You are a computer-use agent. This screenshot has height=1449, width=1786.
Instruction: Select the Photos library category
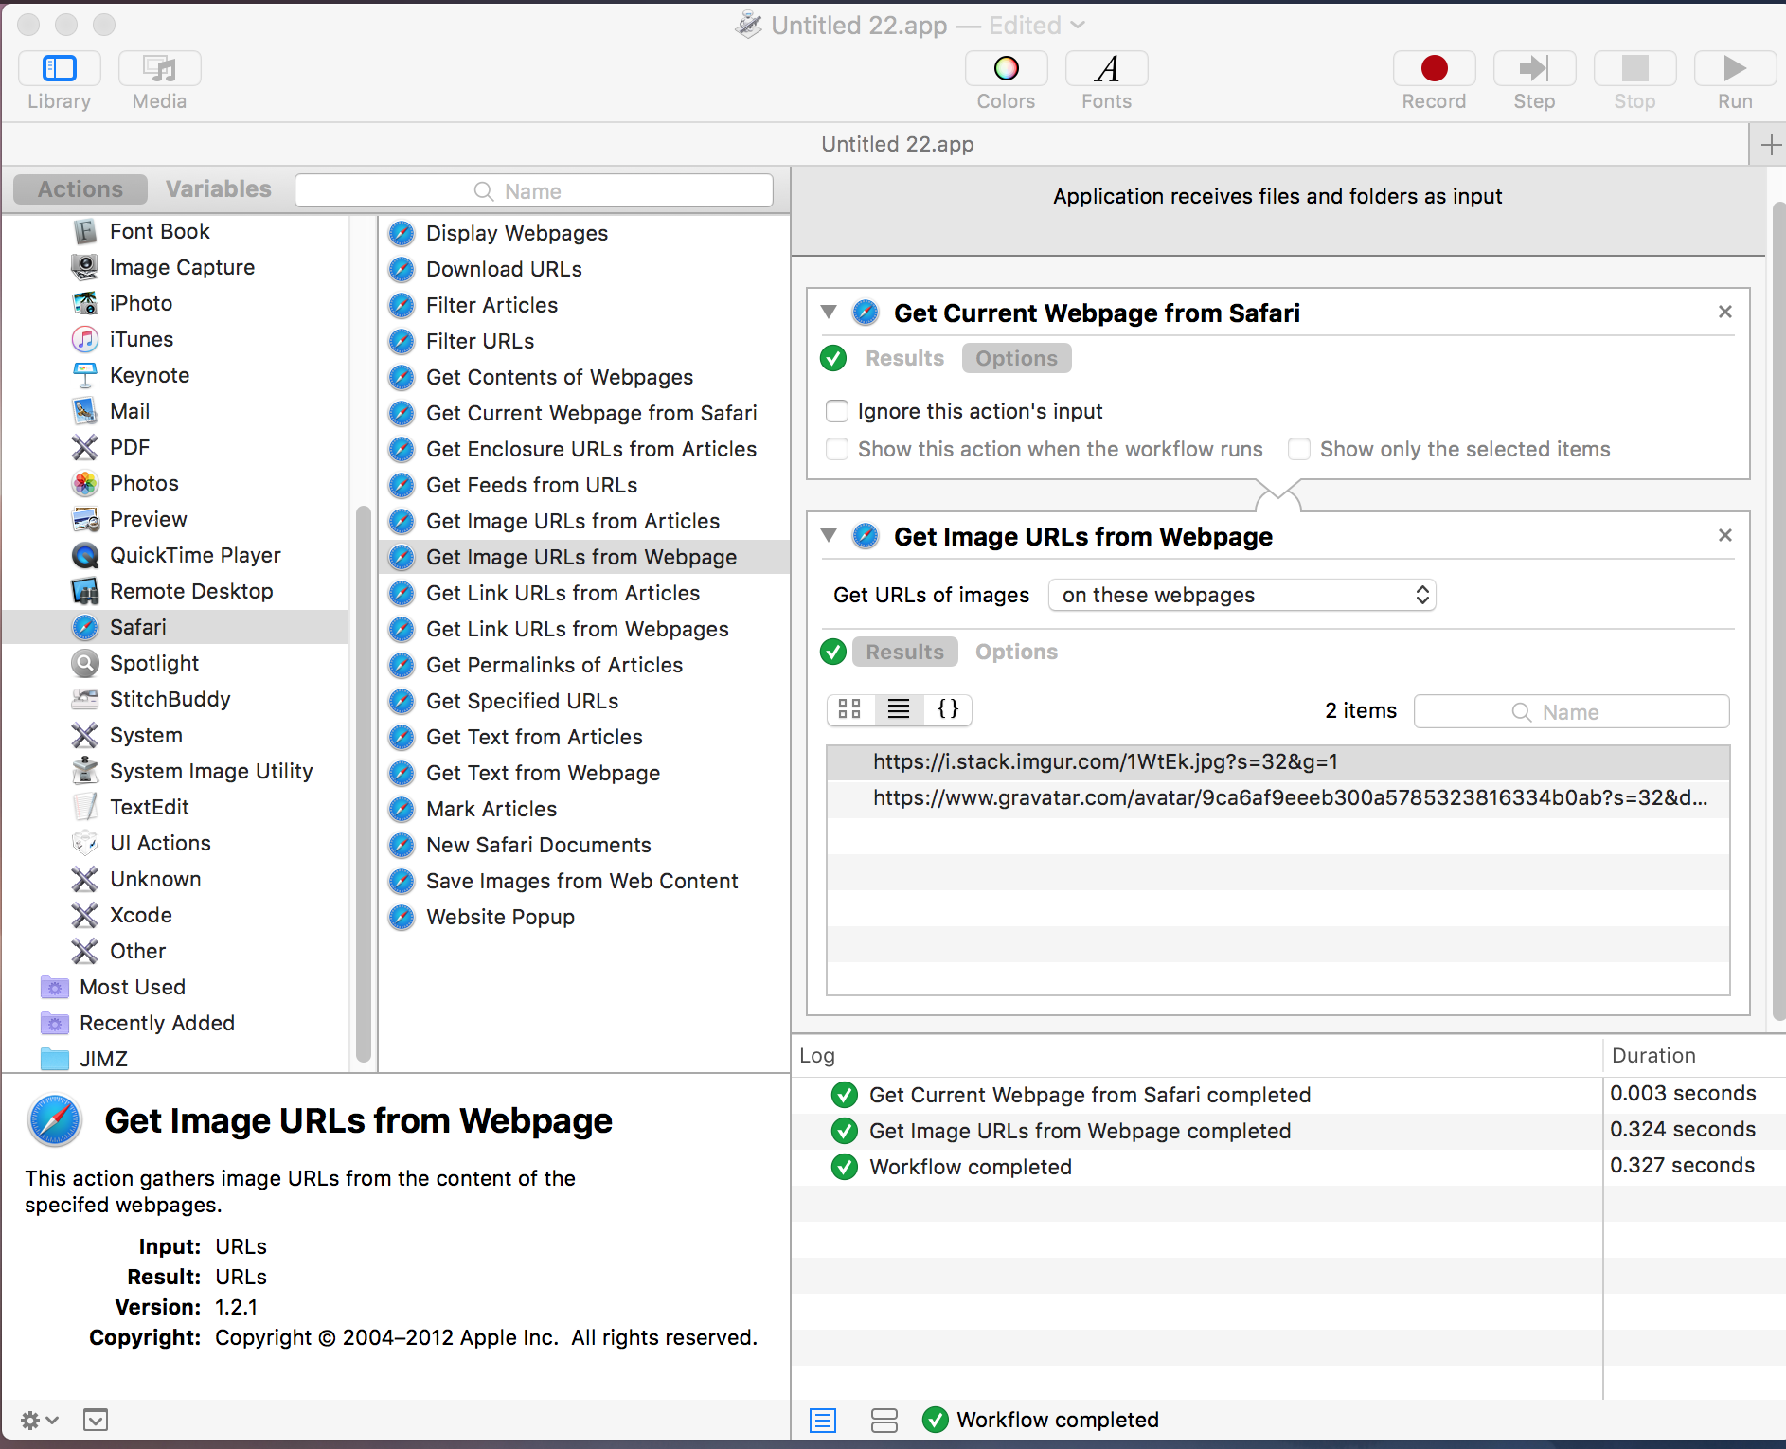[x=175, y=483]
